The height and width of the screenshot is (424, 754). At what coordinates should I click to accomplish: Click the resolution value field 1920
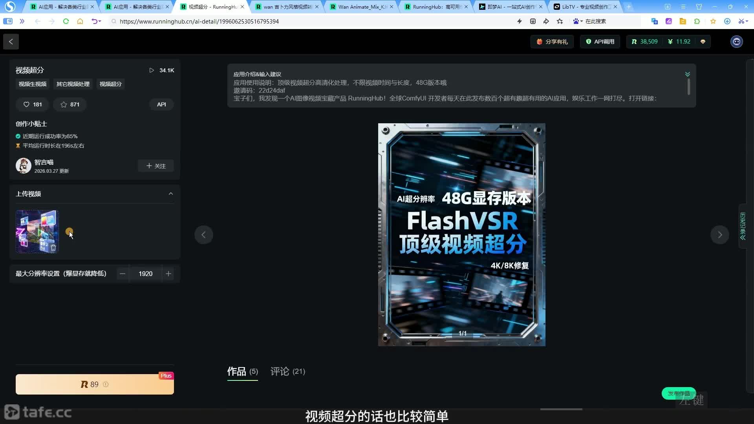pos(146,274)
